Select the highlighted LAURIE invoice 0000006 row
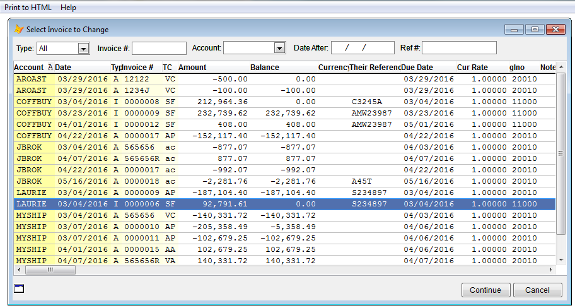Image resolution: width=575 pixels, height=308 pixels. click(x=284, y=204)
